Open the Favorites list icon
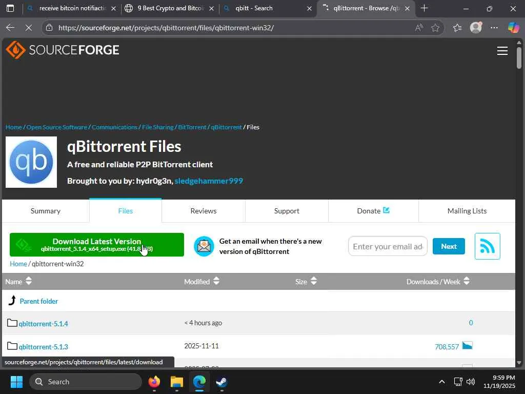525x394 pixels. coord(457,28)
